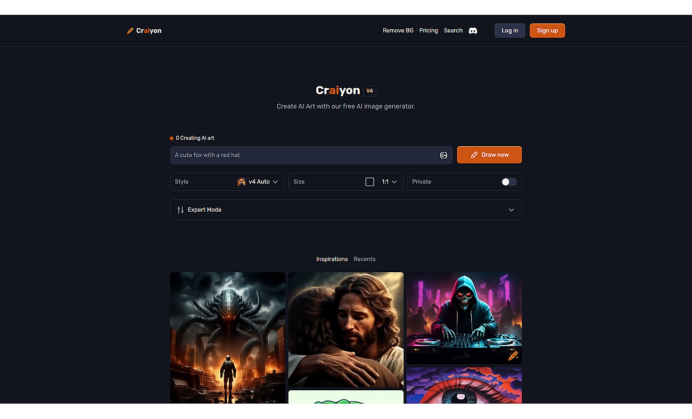Open the hooded skull DJ thumbnail
Viewport: 692px width, 419px height.
pyautogui.click(x=464, y=318)
